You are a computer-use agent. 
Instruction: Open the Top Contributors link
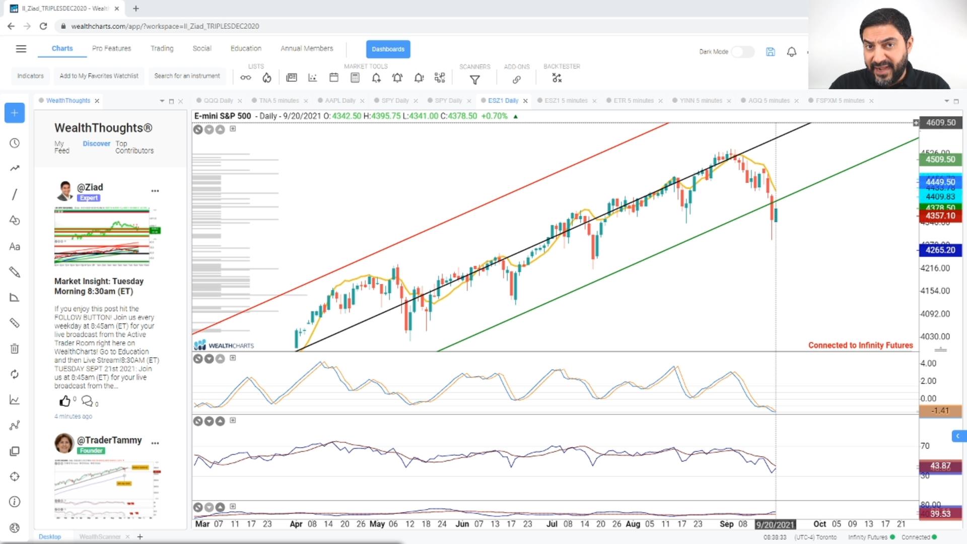(134, 147)
